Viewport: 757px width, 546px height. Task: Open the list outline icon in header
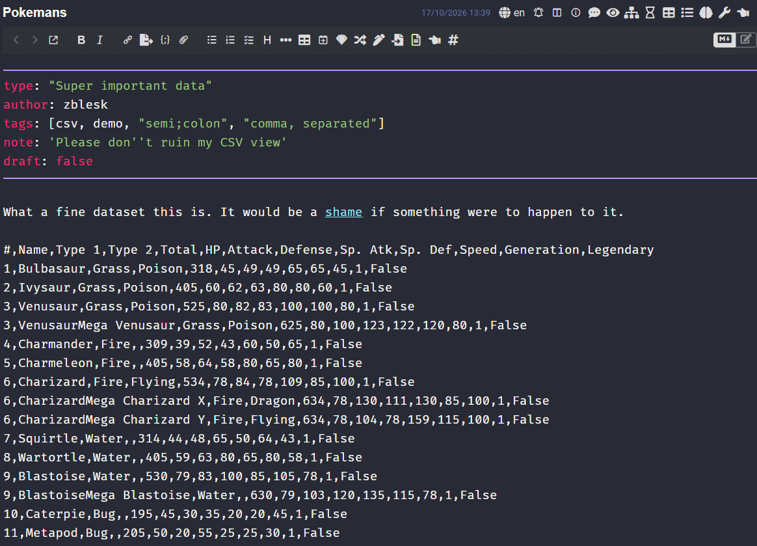687,12
